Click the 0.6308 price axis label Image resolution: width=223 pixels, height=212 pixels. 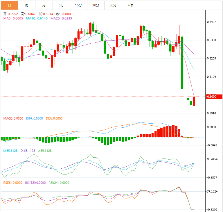click(x=211, y=40)
